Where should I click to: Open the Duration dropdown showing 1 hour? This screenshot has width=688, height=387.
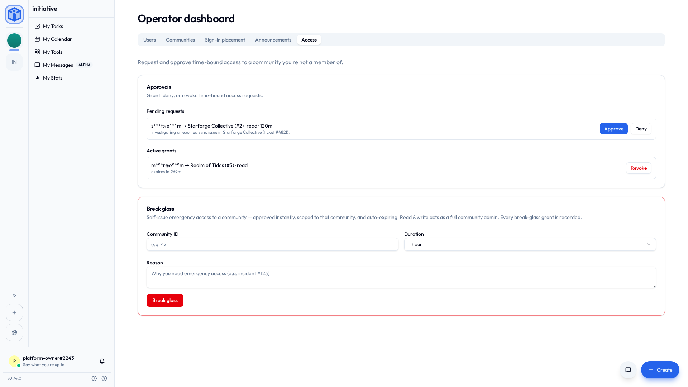(530, 244)
